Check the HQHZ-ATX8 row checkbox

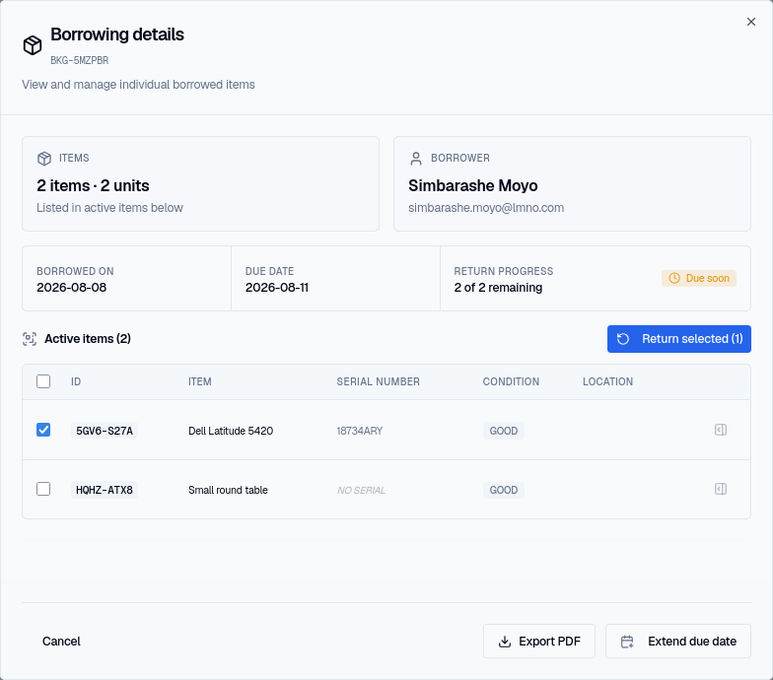coord(43,489)
